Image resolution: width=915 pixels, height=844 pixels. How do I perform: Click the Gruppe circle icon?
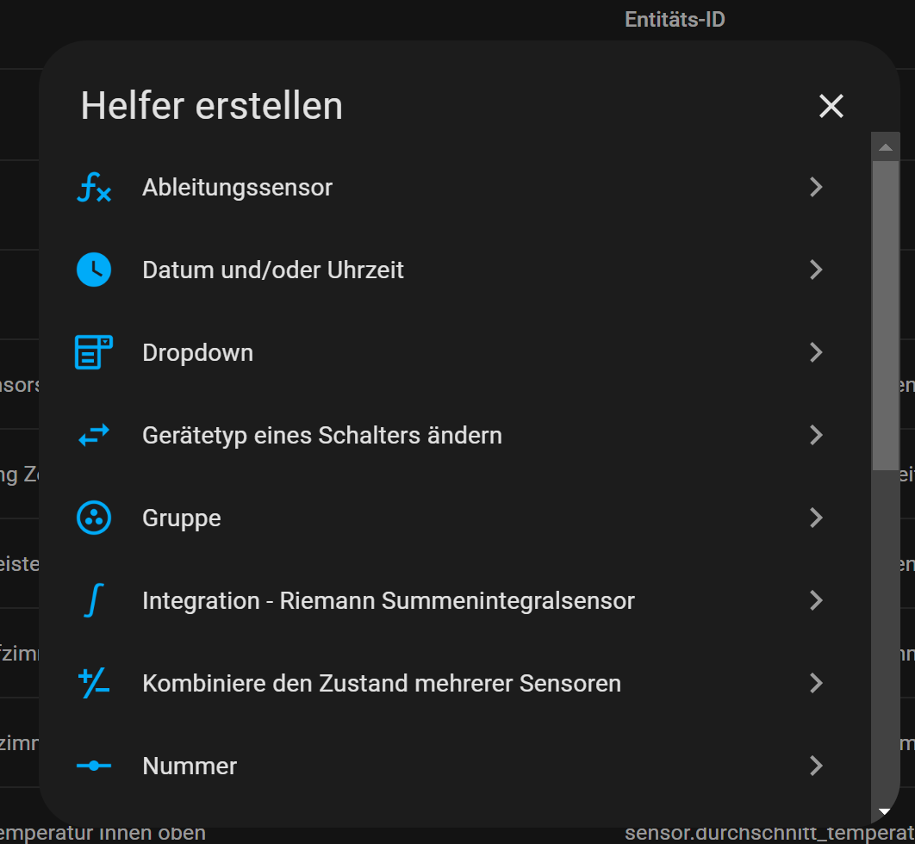coord(94,518)
